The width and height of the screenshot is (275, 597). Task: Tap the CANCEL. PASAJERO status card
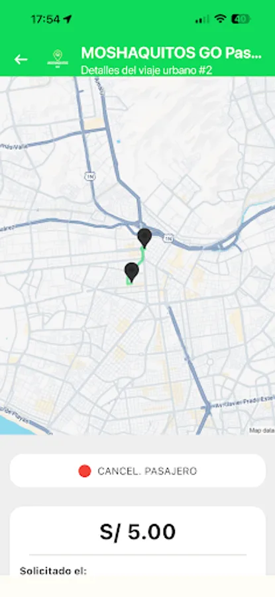(138, 471)
